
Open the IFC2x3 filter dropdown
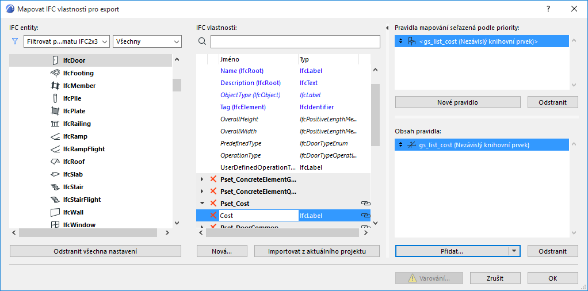click(67, 41)
